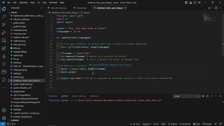Open the Source Control view
Screen dimensions: 224x126
(4, 24)
